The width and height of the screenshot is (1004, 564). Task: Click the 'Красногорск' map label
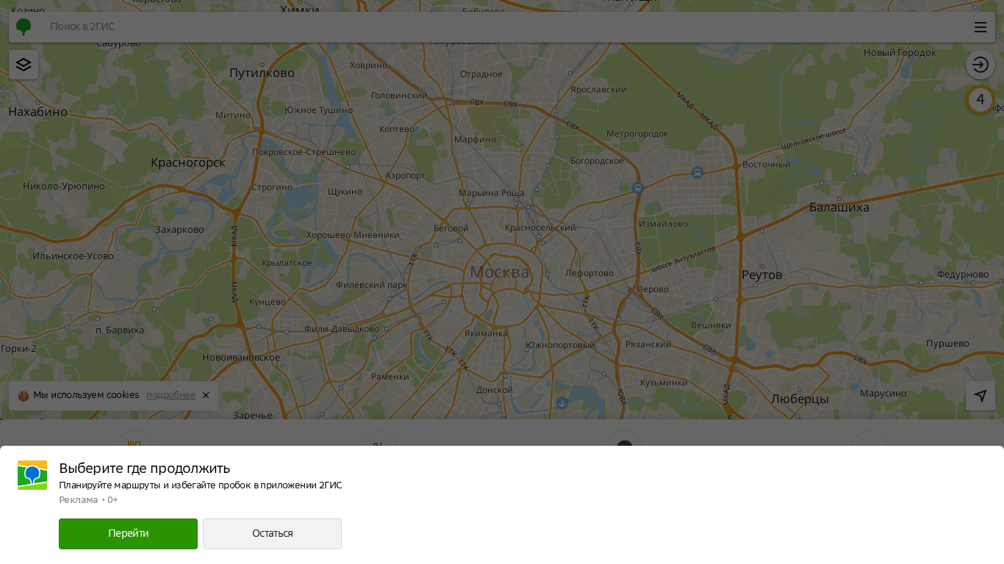pyautogui.click(x=188, y=162)
